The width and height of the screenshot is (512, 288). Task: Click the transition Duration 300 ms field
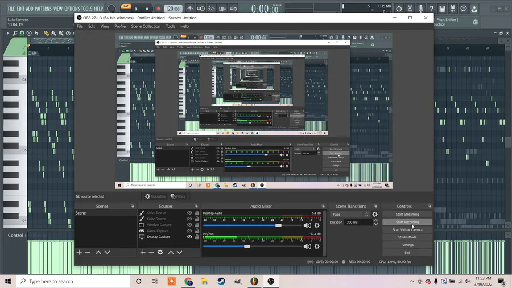click(x=358, y=223)
